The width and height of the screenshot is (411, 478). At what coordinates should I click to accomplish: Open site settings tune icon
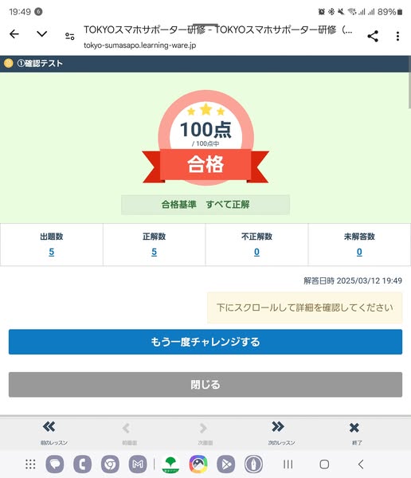click(x=70, y=37)
